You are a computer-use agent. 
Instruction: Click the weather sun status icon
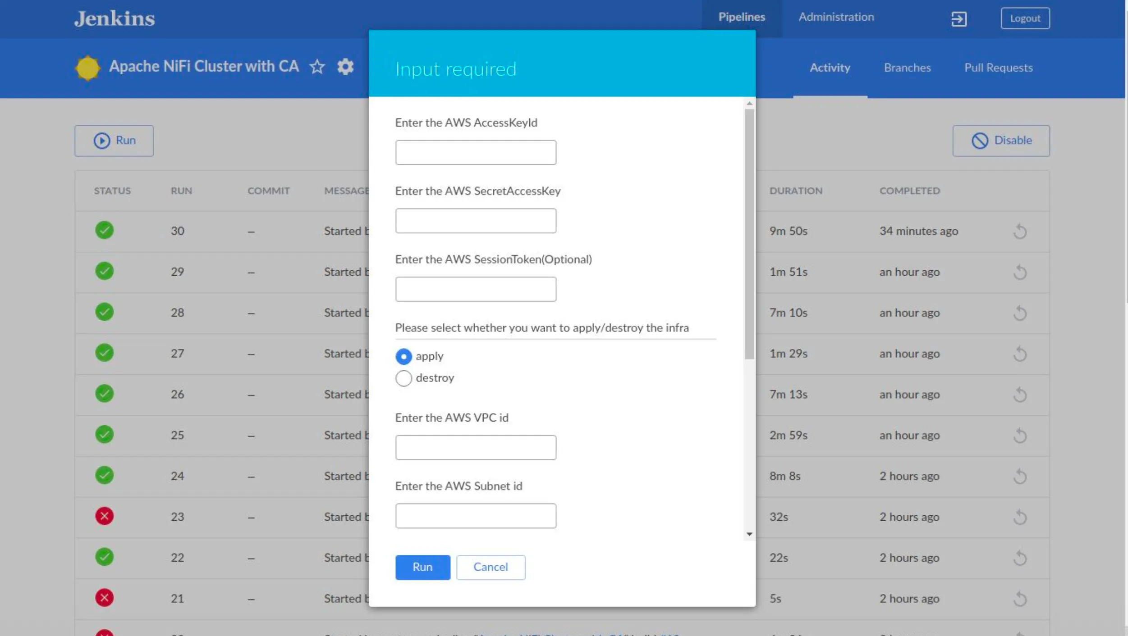87,68
